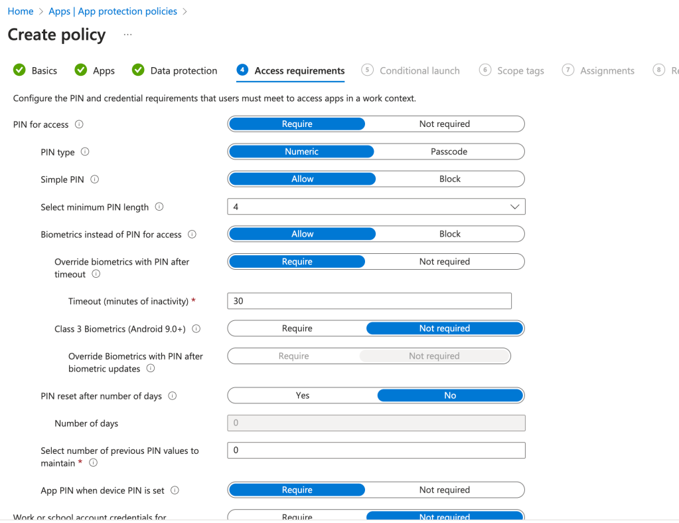
Task: Click info icon for App PIN when device PIN set
Action: click(175, 490)
